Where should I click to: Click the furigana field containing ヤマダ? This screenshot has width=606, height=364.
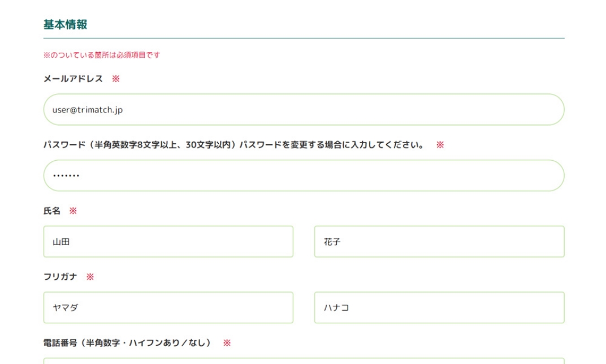coord(168,307)
